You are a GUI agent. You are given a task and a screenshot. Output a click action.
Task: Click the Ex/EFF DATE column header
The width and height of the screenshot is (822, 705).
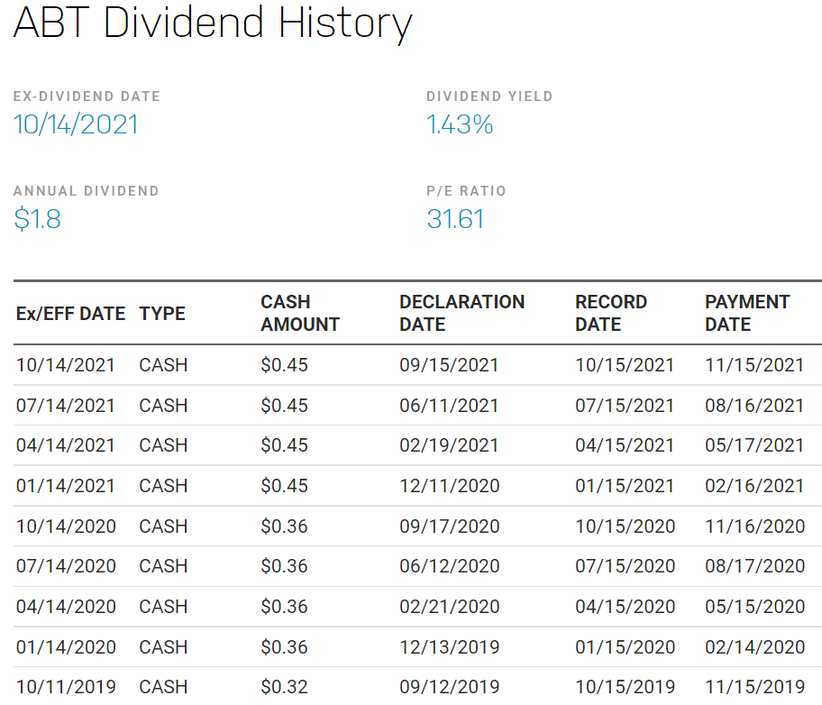(71, 314)
